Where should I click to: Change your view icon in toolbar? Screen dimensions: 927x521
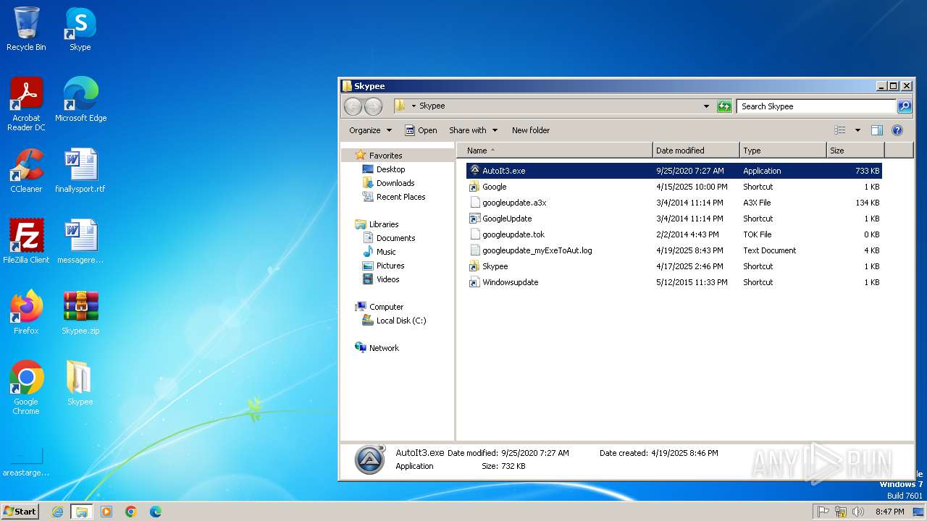click(840, 130)
